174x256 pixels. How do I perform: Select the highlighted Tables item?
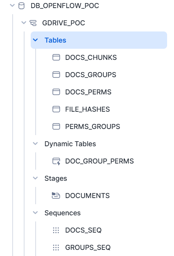click(99, 40)
